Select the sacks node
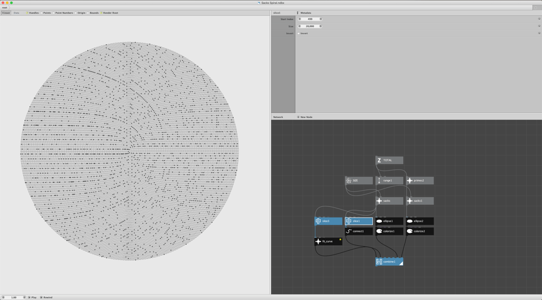This screenshot has width=542, height=300. tap(389, 200)
